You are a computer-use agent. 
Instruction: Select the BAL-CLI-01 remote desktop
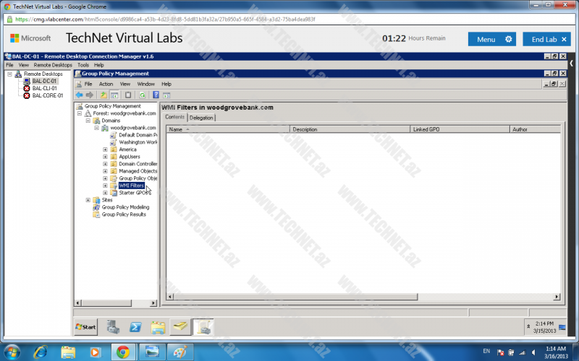tap(44, 88)
